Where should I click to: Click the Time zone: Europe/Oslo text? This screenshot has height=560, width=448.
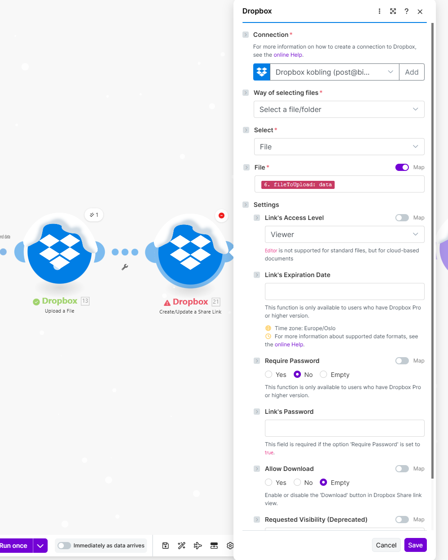coord(305,328)
